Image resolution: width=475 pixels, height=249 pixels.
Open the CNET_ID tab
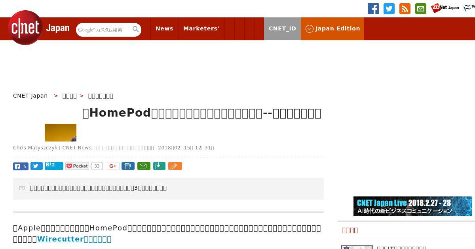pyautogui.click(x=282, y=28)
